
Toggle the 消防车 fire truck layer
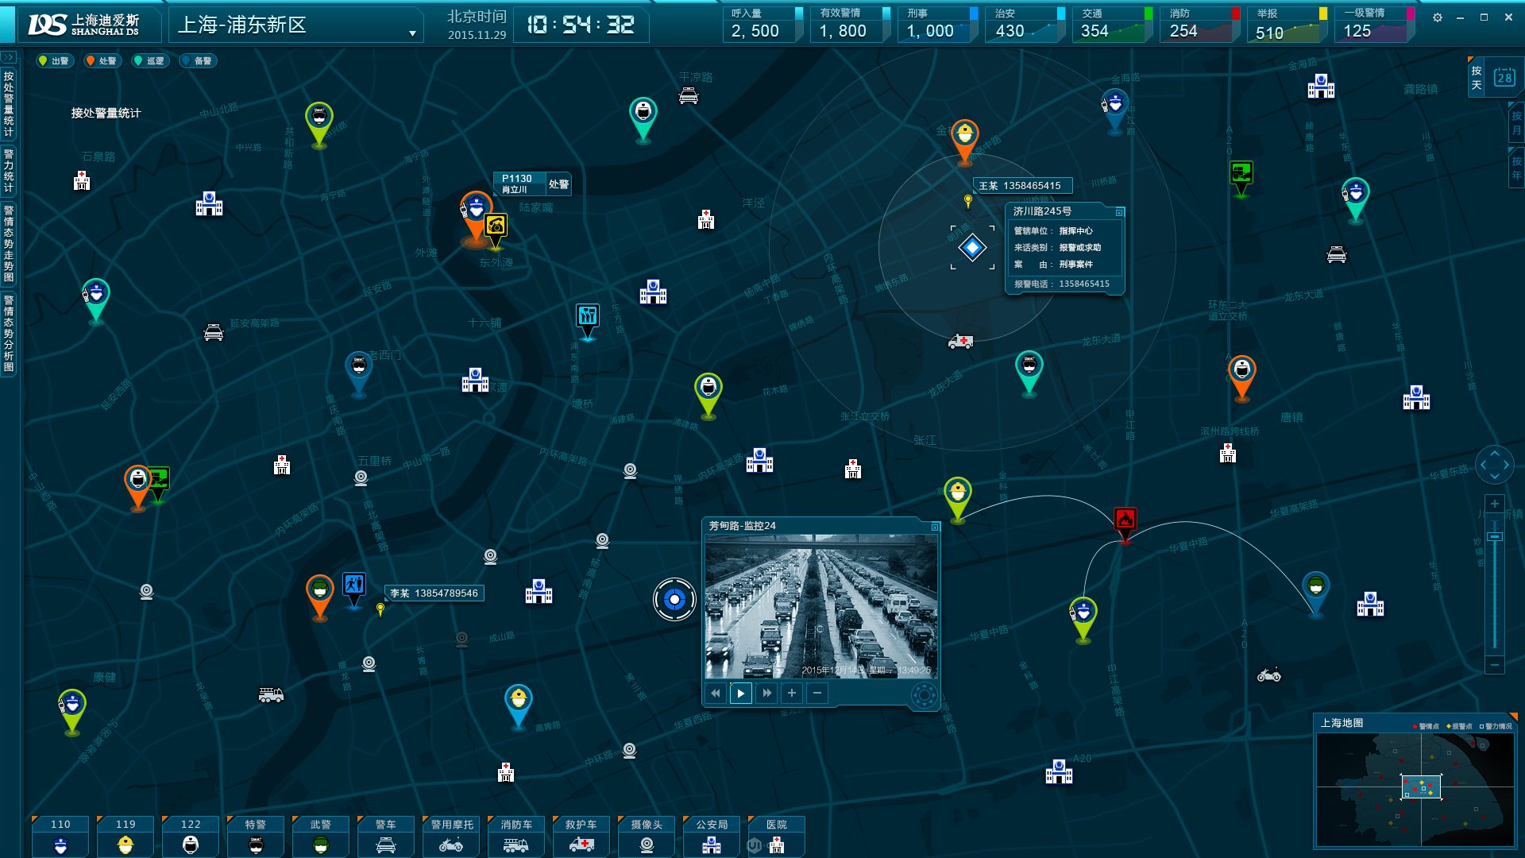tap(515, 837)
